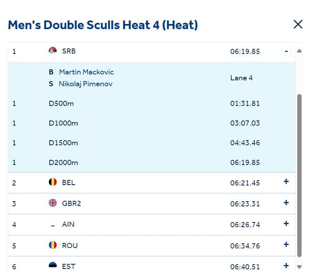Image resolution: width=311 pixels, height=278 pixels.
Task: Expand the EST result row
Action: coord(286,265)
